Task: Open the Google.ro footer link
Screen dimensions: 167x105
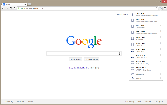Action: tap(159, 102)
